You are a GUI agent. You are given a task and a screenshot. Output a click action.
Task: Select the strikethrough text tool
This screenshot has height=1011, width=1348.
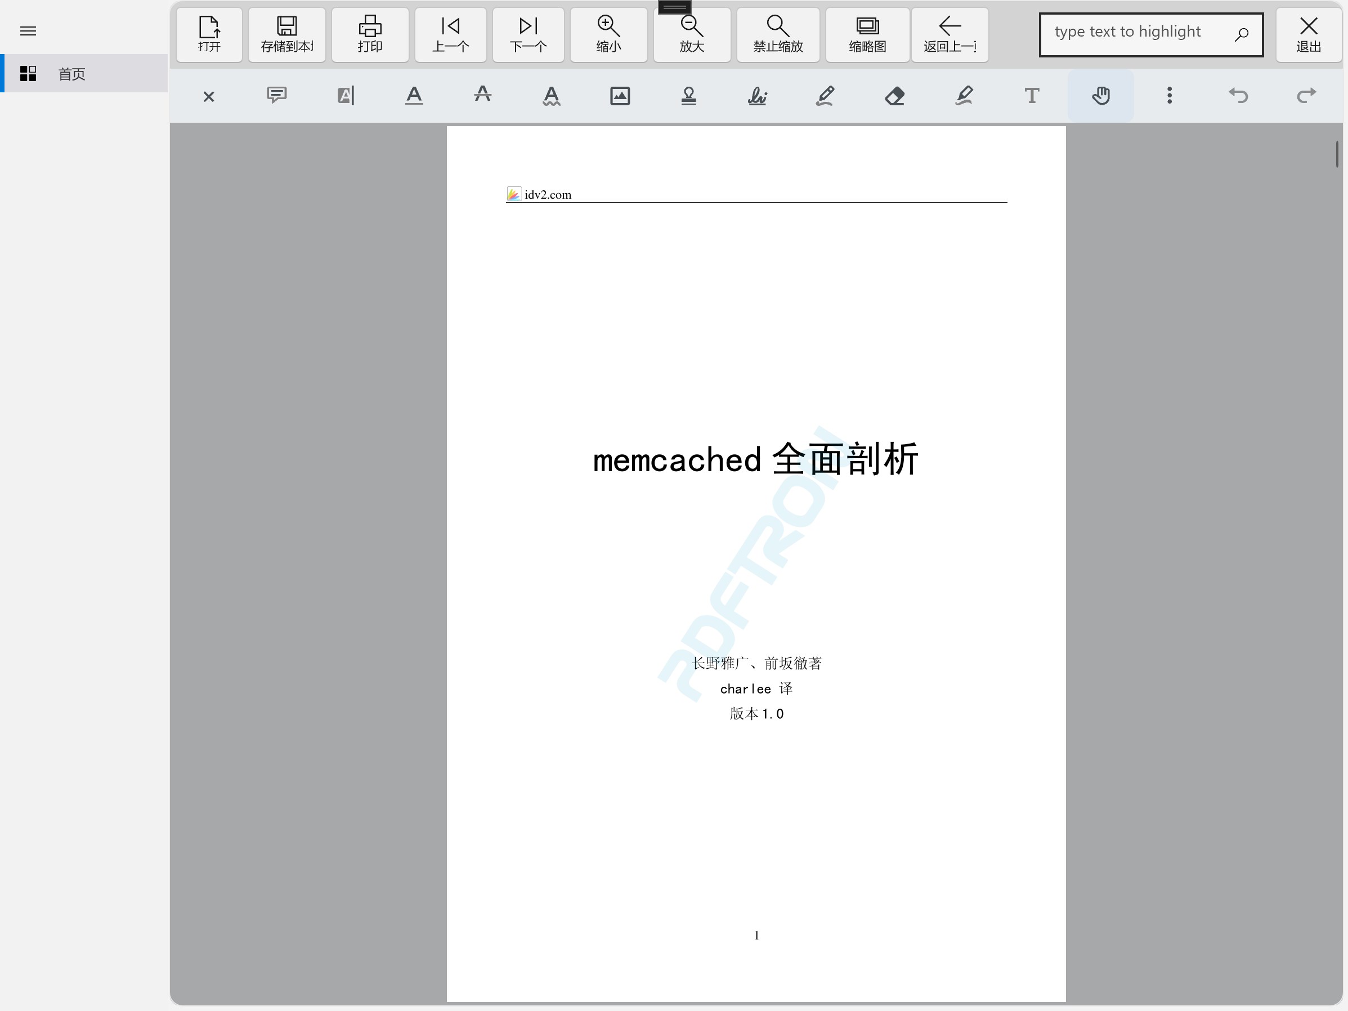483,96
